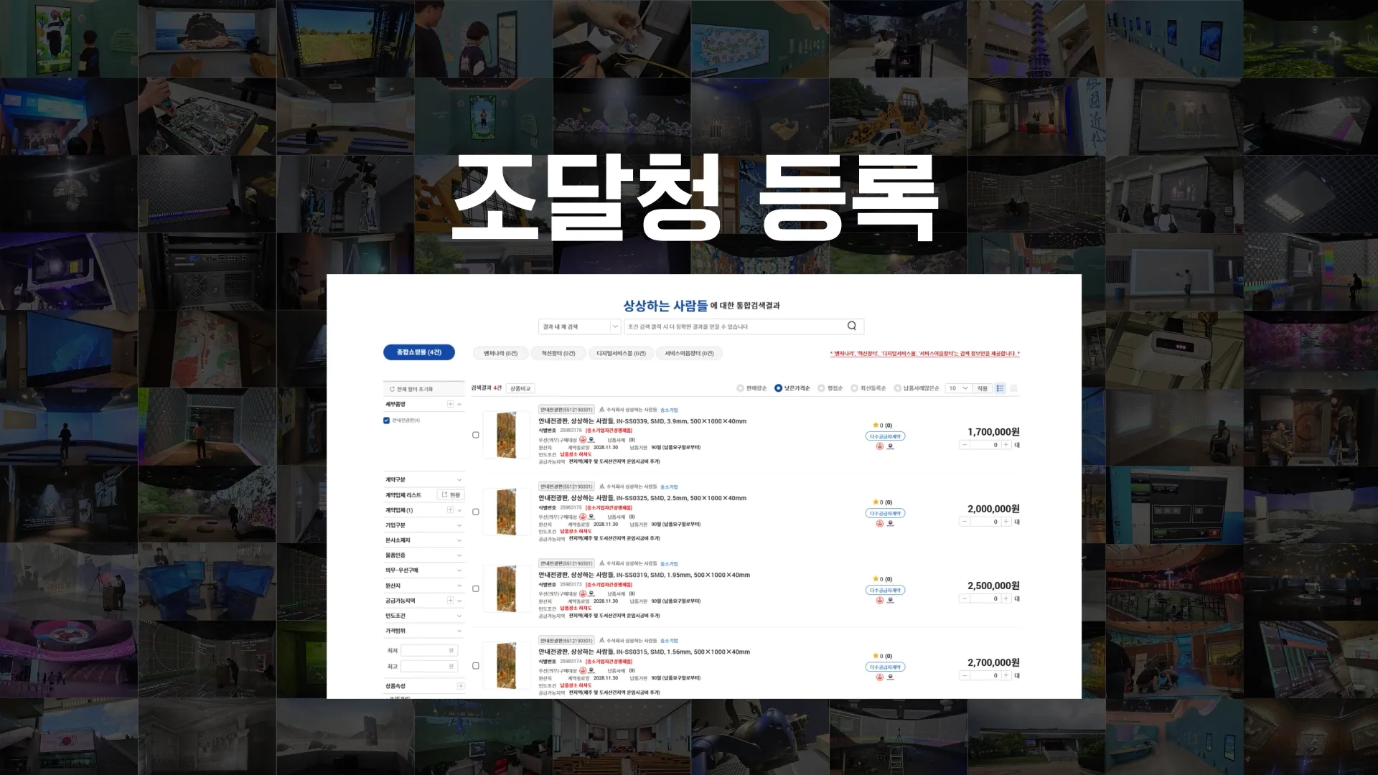Viewport: 1378px width, 775px height.
Task: Select the 최신등록순 sort radio button
Action: pyautogui.click(x=854, y=388)
